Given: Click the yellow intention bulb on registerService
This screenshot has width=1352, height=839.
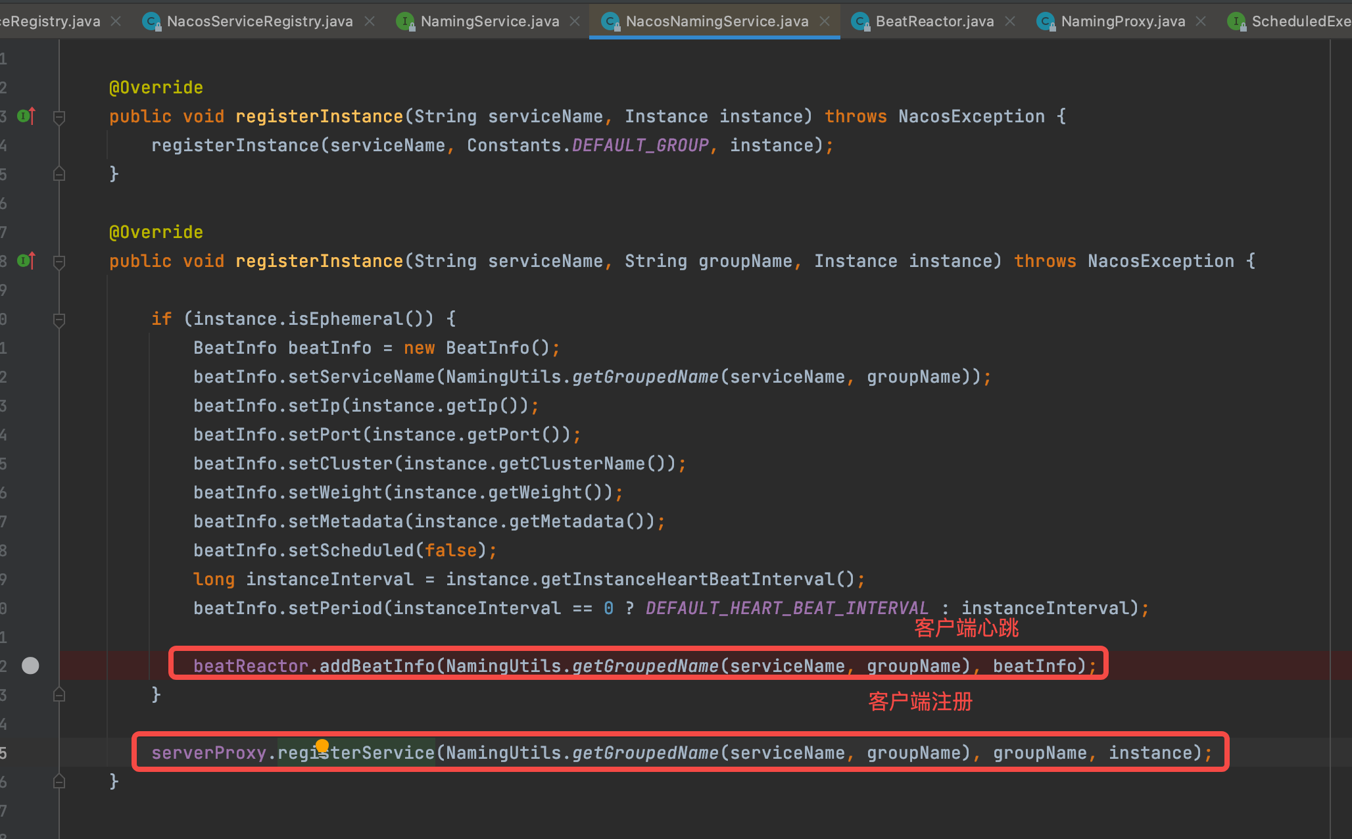Looking at the screenshot, I should click(322, 745).
